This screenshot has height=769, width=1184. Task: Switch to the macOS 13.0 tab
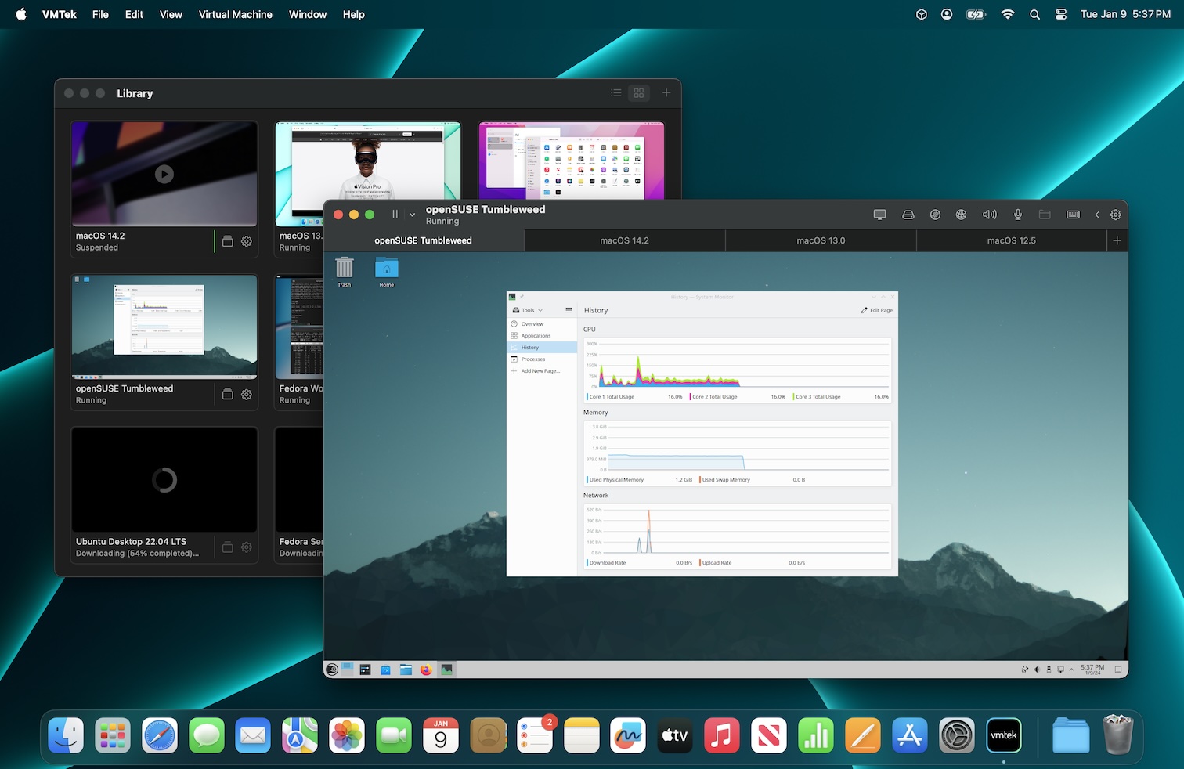(821, 240)
